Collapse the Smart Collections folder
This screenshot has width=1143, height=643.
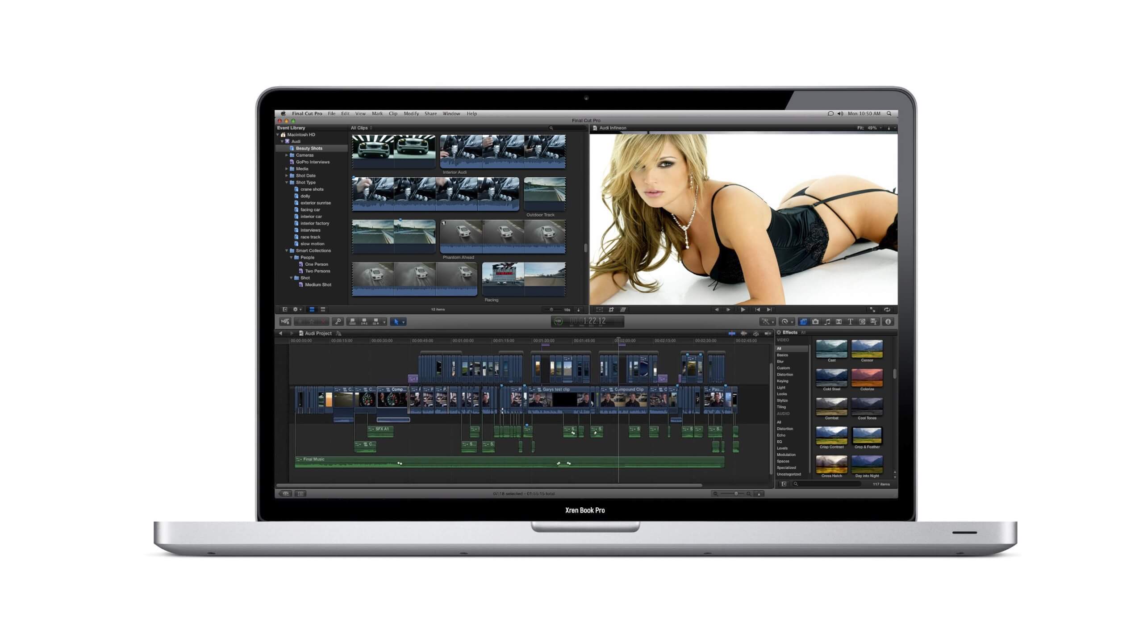pyautogui.click(x=287, y=251)
